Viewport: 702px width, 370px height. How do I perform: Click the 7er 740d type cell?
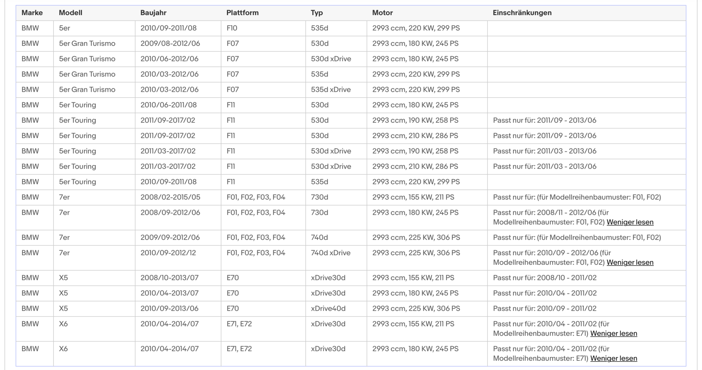(x=336, y=237)
